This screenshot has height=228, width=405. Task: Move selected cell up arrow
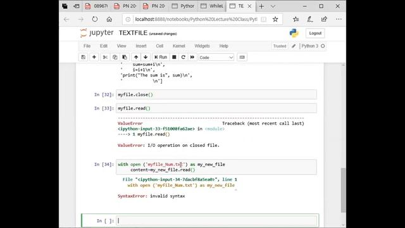(x=136, y=57)
